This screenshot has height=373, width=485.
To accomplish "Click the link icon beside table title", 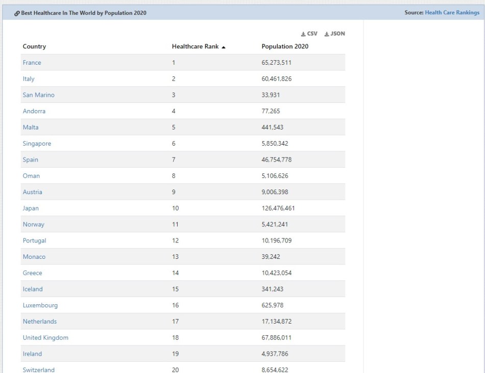I will point(17,13).
